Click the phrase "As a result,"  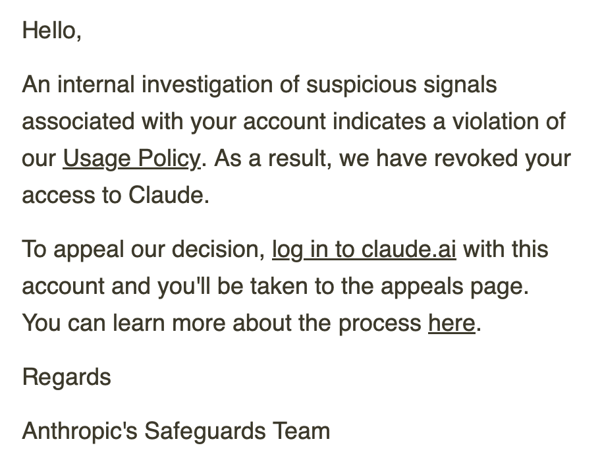[x=273, y=158]
